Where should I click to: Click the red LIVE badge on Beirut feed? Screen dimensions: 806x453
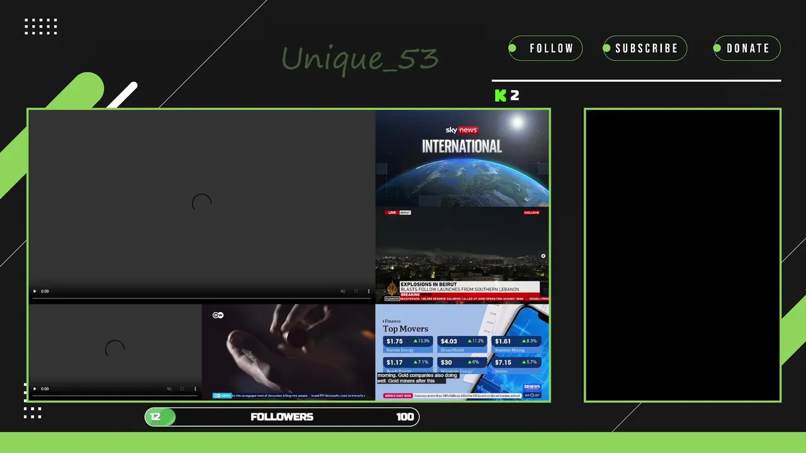pyautogui.click(x=392, y=213)
